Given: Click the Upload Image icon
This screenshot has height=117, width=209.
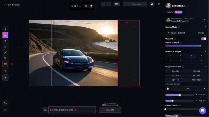Looking at the screenshot, I should click(5, 64).
